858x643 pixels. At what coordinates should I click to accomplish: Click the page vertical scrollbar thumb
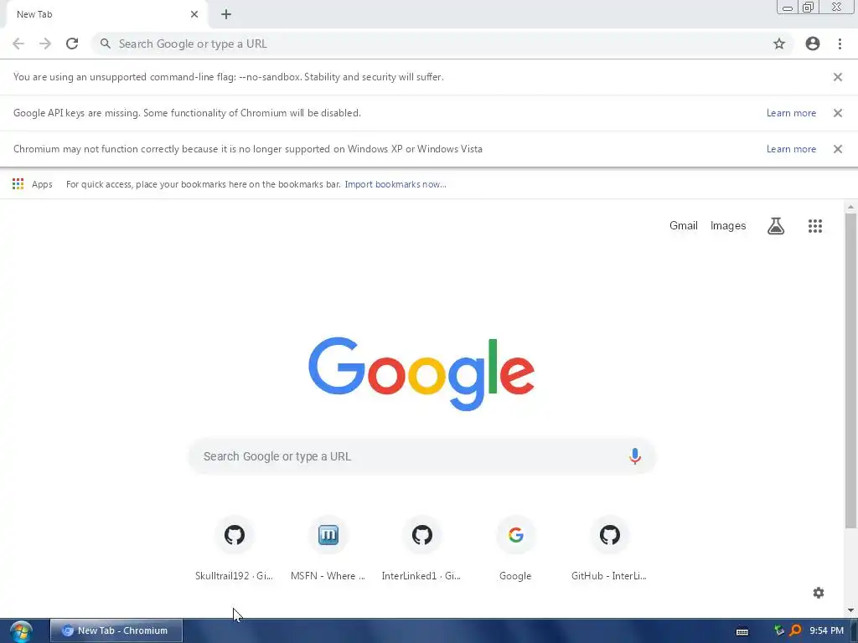pos(850,371)
